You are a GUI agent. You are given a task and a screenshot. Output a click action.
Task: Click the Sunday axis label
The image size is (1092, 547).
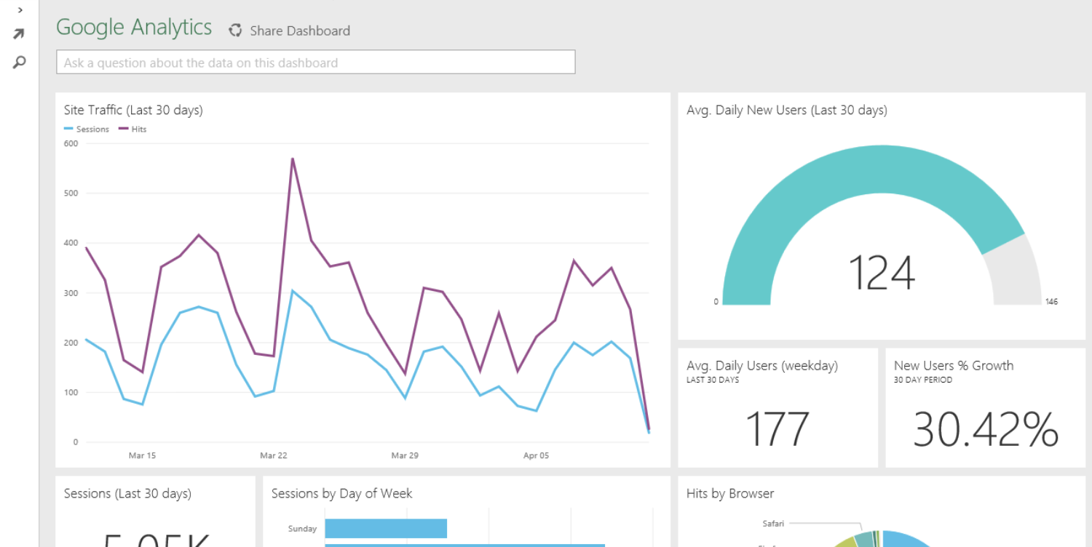pyautogui.click(x=302, y=529)
